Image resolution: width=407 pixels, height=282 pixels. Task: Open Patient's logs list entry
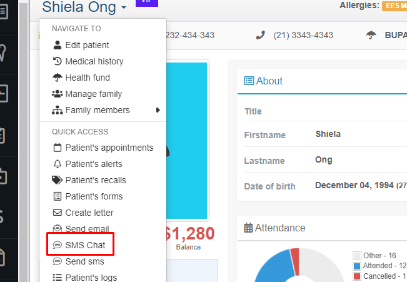(x=84, y=277)
